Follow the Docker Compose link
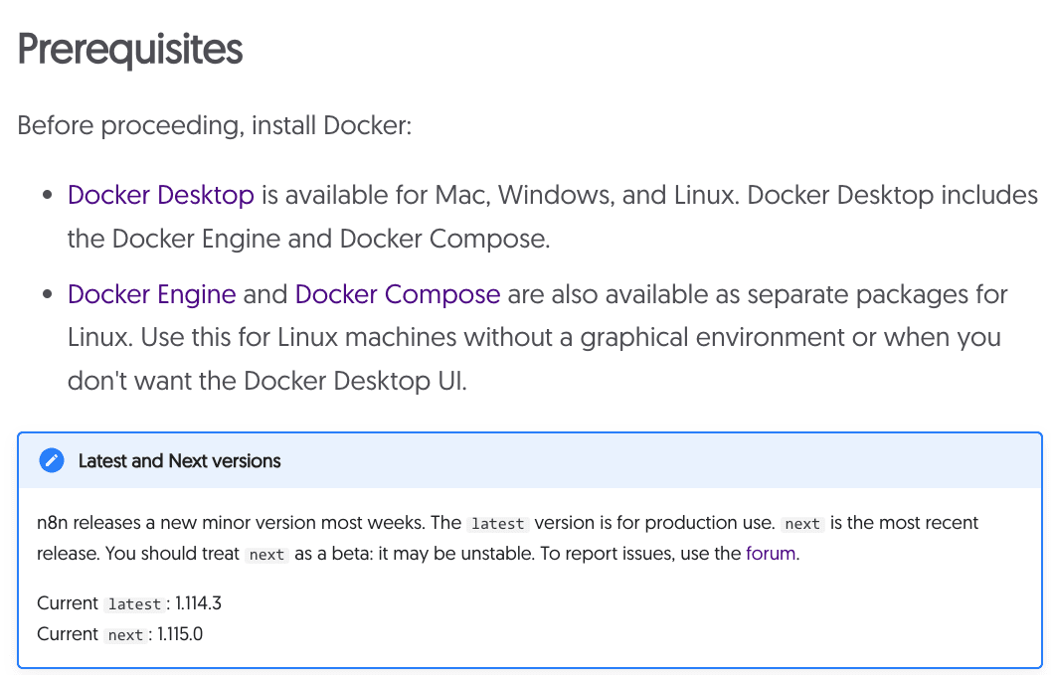The width and height of the screenshot is (1051, 675). [x=398, y=294]
